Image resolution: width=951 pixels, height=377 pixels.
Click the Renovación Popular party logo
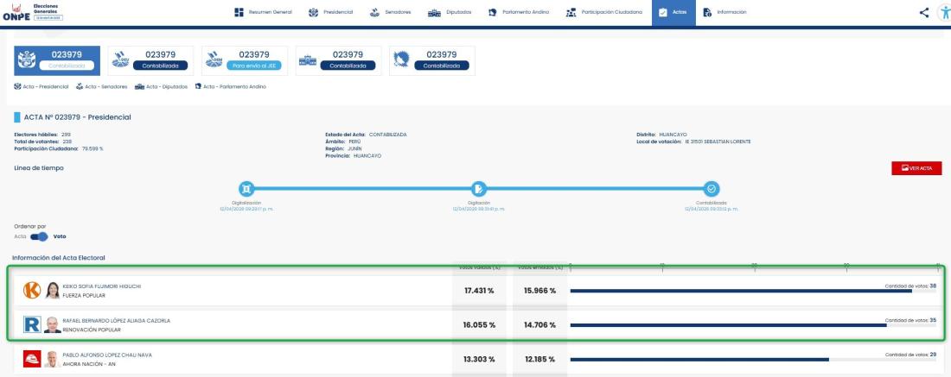(x=32, y=324)
